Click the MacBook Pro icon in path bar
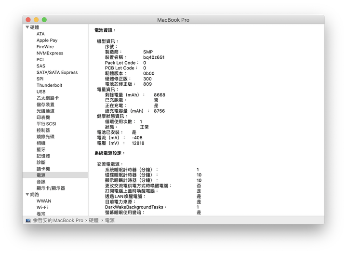 [x=28, y=220]
